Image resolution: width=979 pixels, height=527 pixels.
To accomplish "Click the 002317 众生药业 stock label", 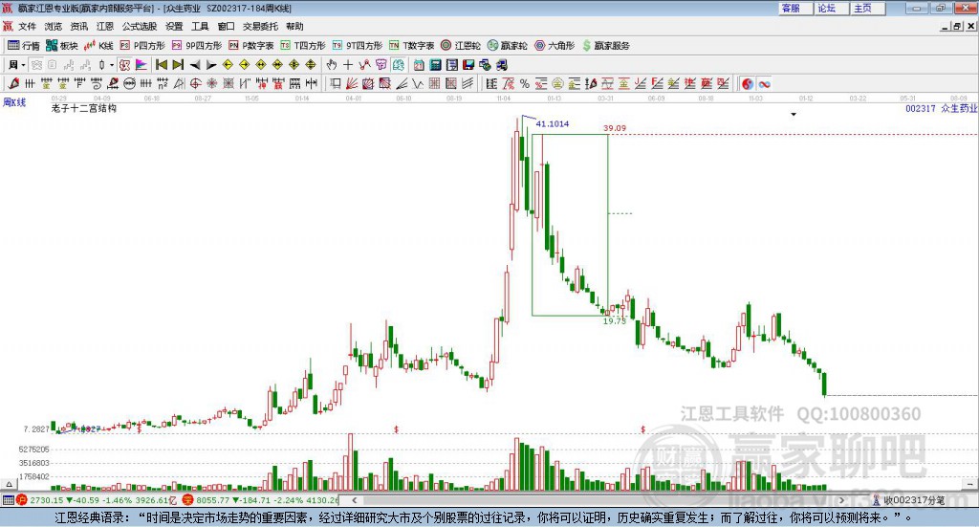I will pyautogui.click(x=942, y=109).
